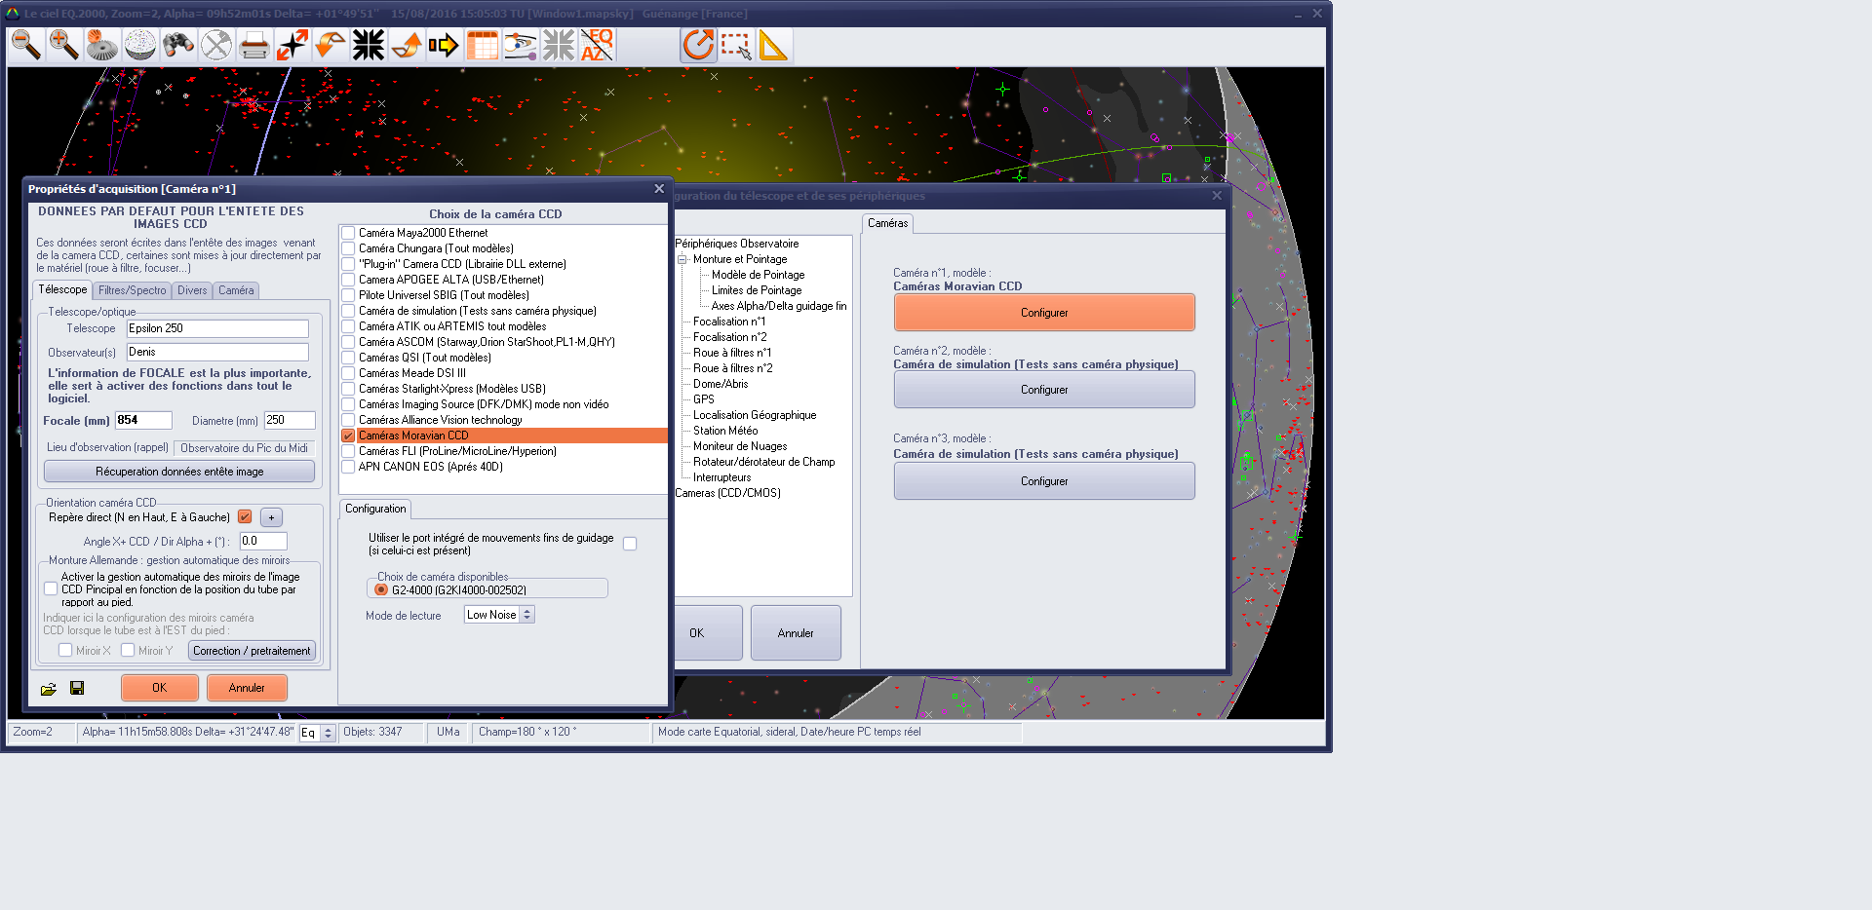Switch to the Filtres/Spectro tab
1872x910 pixels.
coord(132,290)
